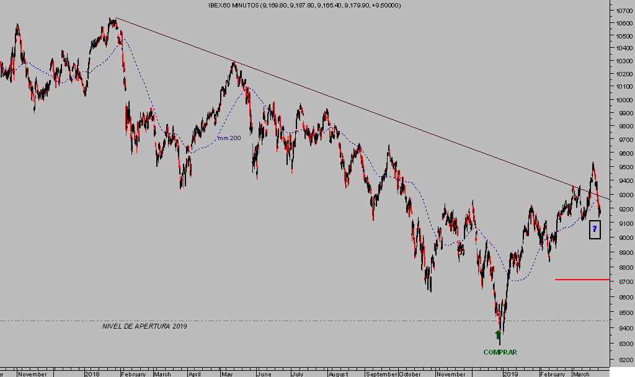Click the June date axis label
635x377 pixels.
(264, 374)
